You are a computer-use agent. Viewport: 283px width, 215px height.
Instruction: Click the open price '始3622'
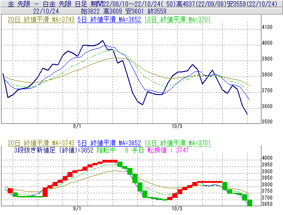click(x=90, y=11)
